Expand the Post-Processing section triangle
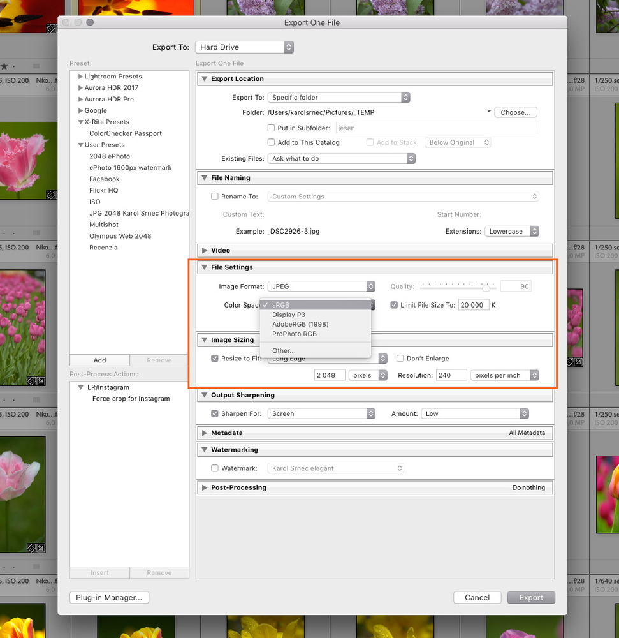The width and height of the screenshot is (619, 638). tap(205, 488)
